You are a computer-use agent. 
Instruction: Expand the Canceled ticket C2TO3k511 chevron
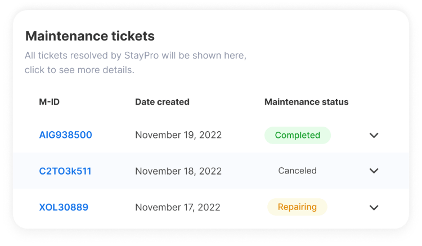point(374,171)
